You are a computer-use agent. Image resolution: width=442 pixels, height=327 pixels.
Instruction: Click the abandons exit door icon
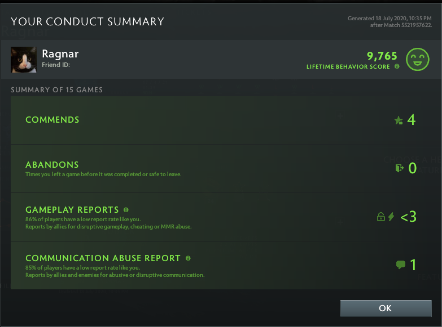pyautogui.click(x=400, y=168)
